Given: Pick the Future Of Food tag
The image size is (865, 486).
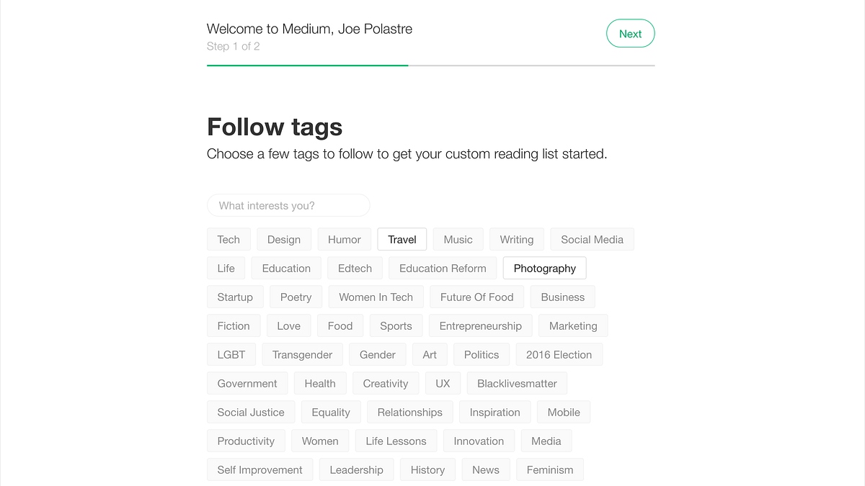Looking at the screenshot, I should (477, 297).
